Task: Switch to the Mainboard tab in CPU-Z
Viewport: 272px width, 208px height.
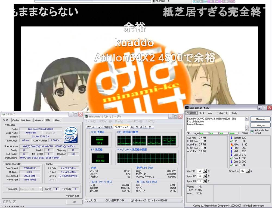Action: (27, 120)
